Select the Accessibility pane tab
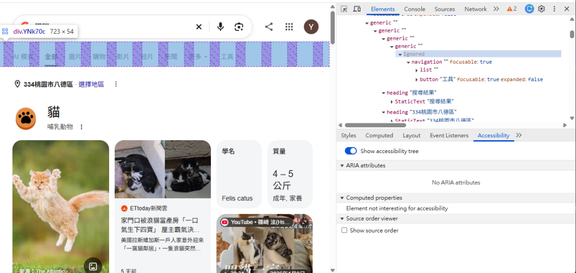 click(493, 136)
